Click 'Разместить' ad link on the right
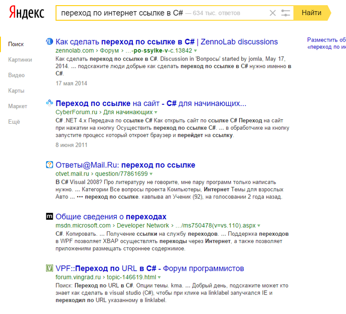Image resolution: width=346 pixels, height=314 pixels. click(327, 43)
